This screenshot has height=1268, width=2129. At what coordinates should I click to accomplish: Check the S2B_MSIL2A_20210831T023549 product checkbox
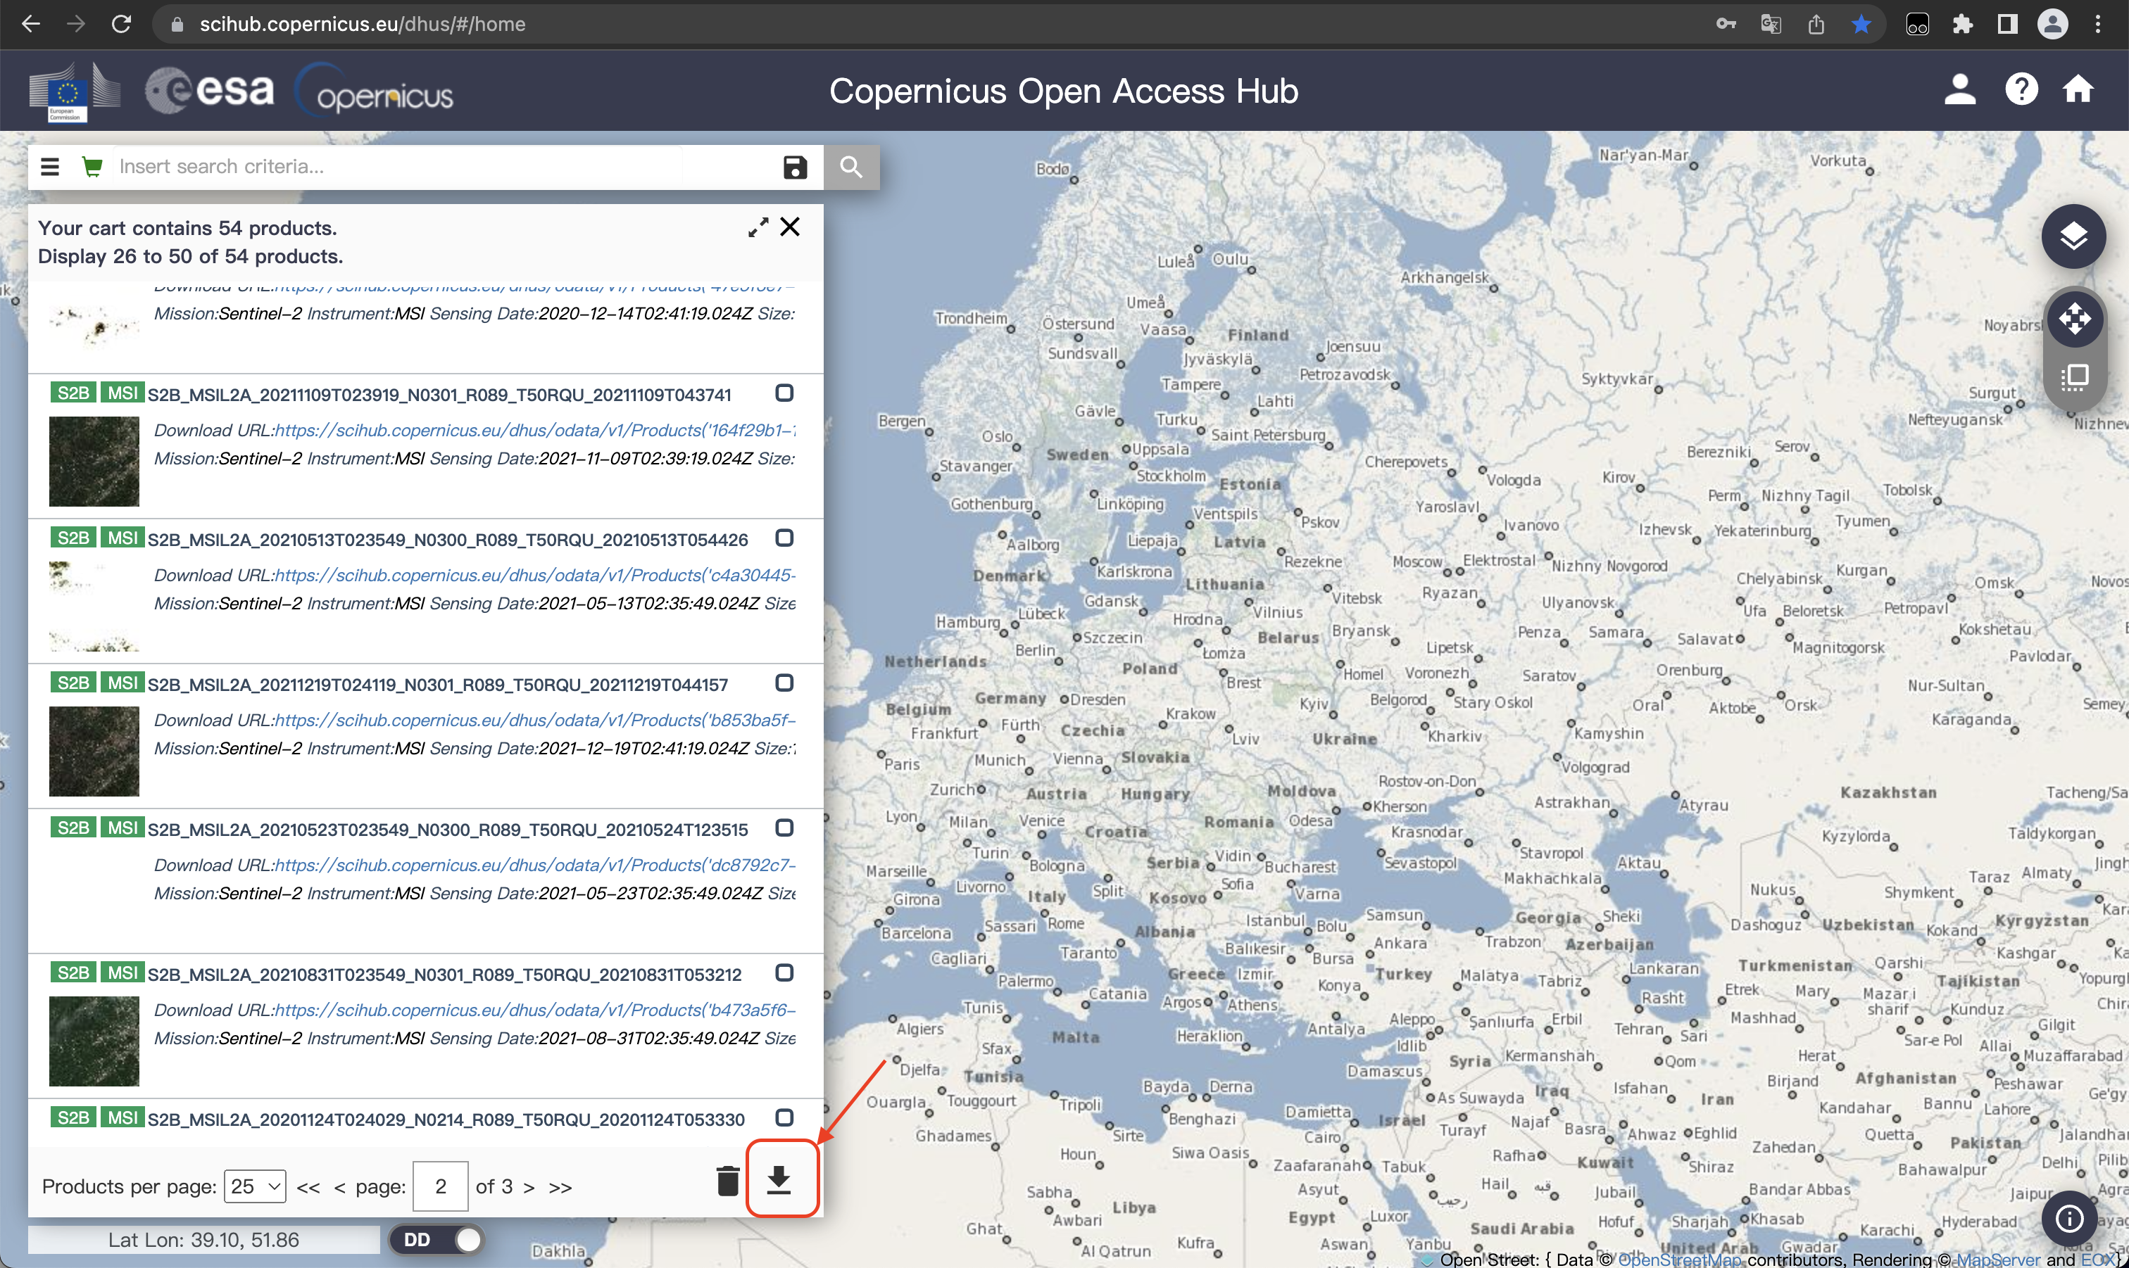(784, 972)
